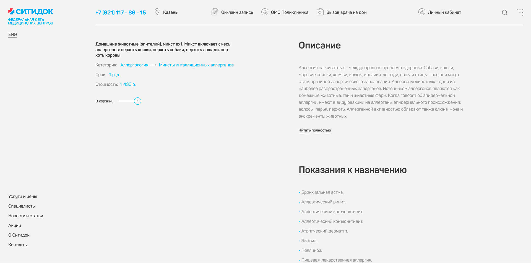Call the phone number +7 (921) 117-86-15

[x=121, y=12]
